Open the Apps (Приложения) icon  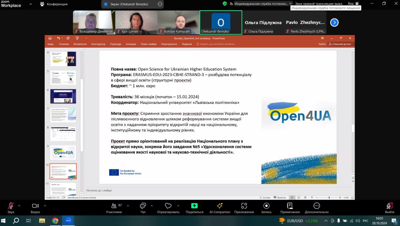244,208
